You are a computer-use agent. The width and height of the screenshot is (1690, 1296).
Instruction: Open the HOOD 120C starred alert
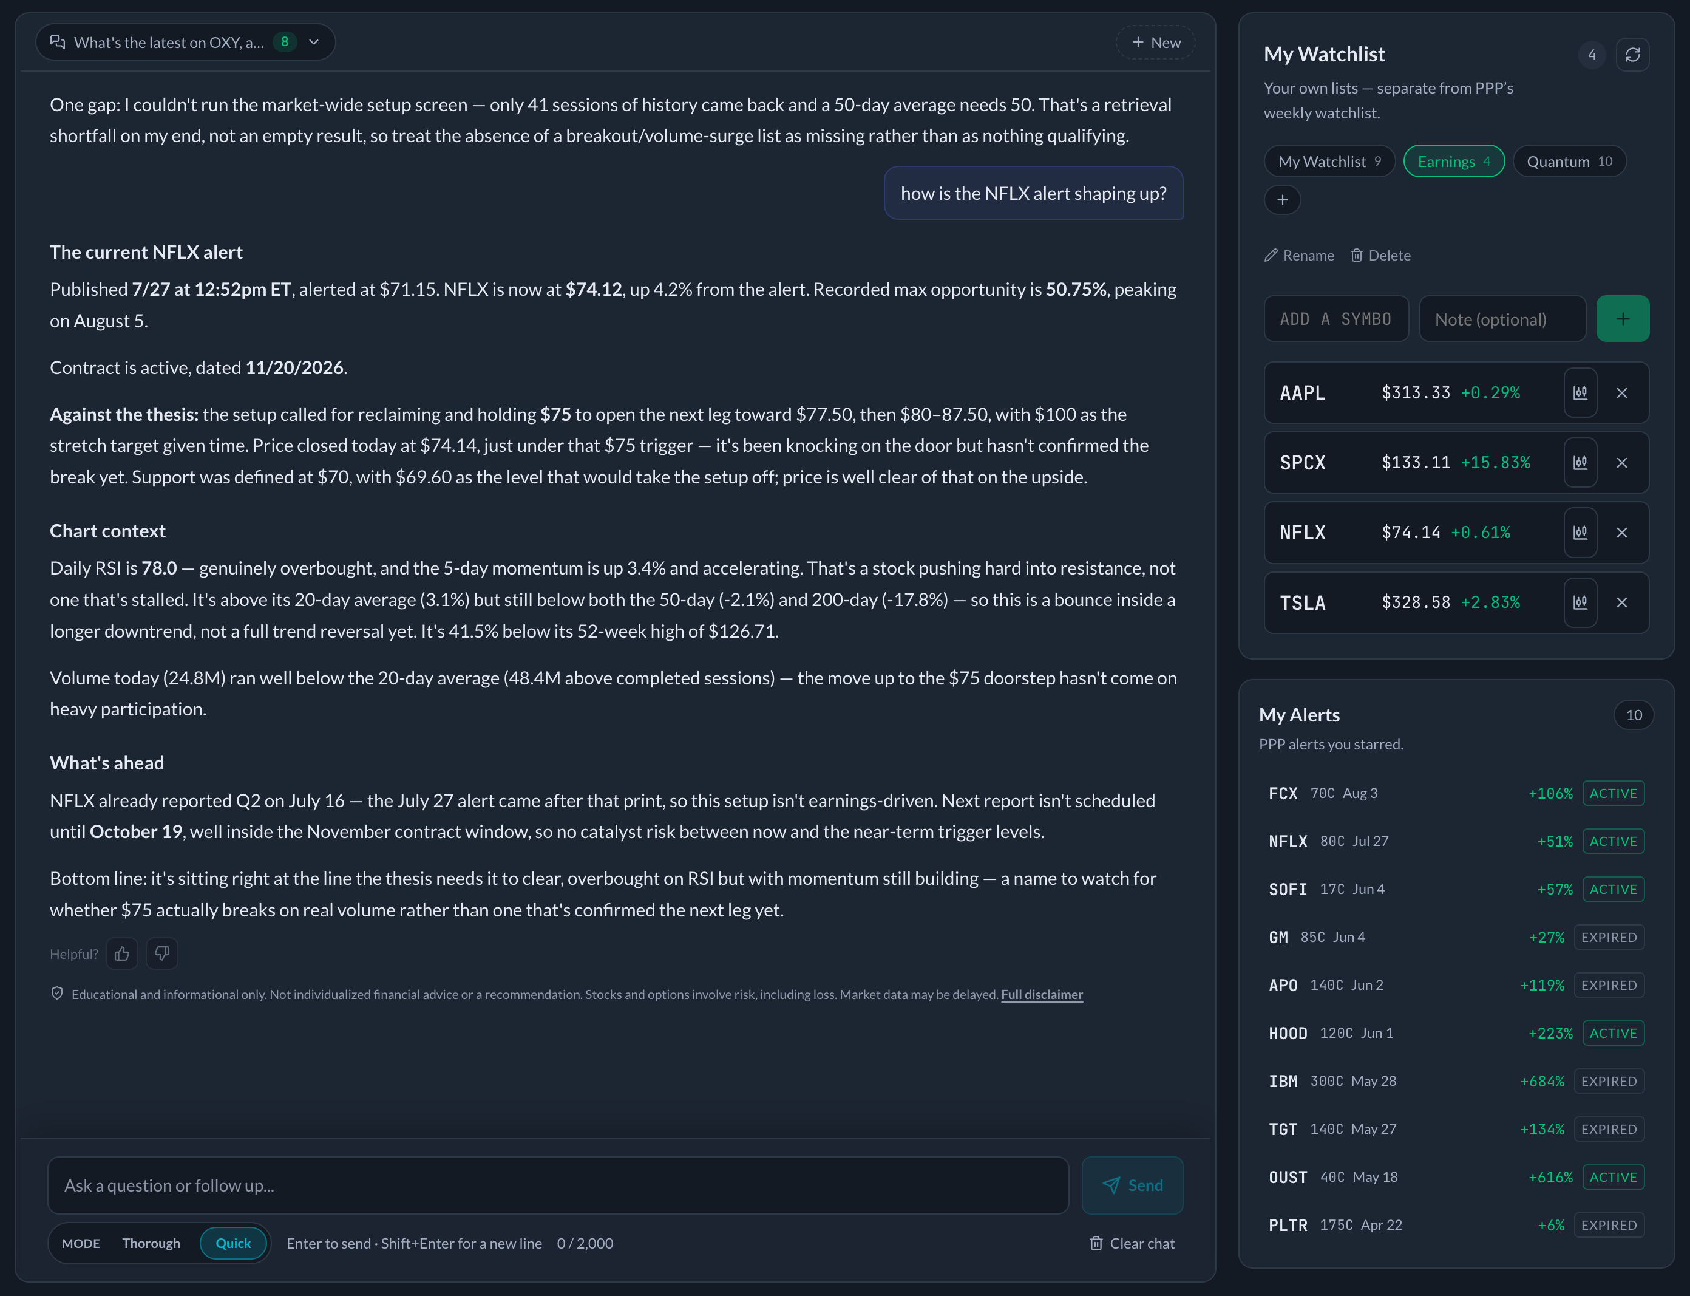(1456, 1033)
